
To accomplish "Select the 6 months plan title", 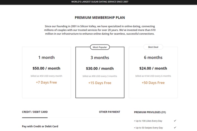I will 153,58.
